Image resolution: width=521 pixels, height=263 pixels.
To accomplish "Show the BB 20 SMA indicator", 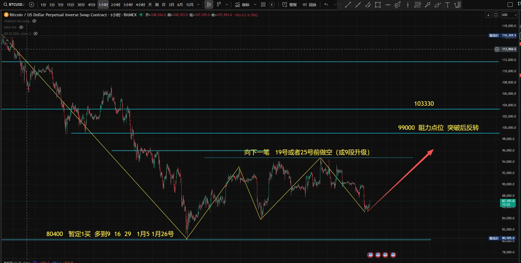I will click(x=36, y=34).
